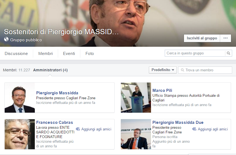Click add-friend icon next to Francesco Cabras
This screenshot has height=155, width=236.
(78, 129)
